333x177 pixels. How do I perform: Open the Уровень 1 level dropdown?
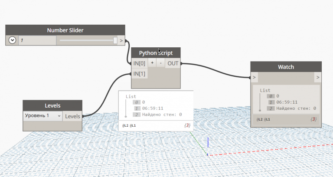(42, 116)
